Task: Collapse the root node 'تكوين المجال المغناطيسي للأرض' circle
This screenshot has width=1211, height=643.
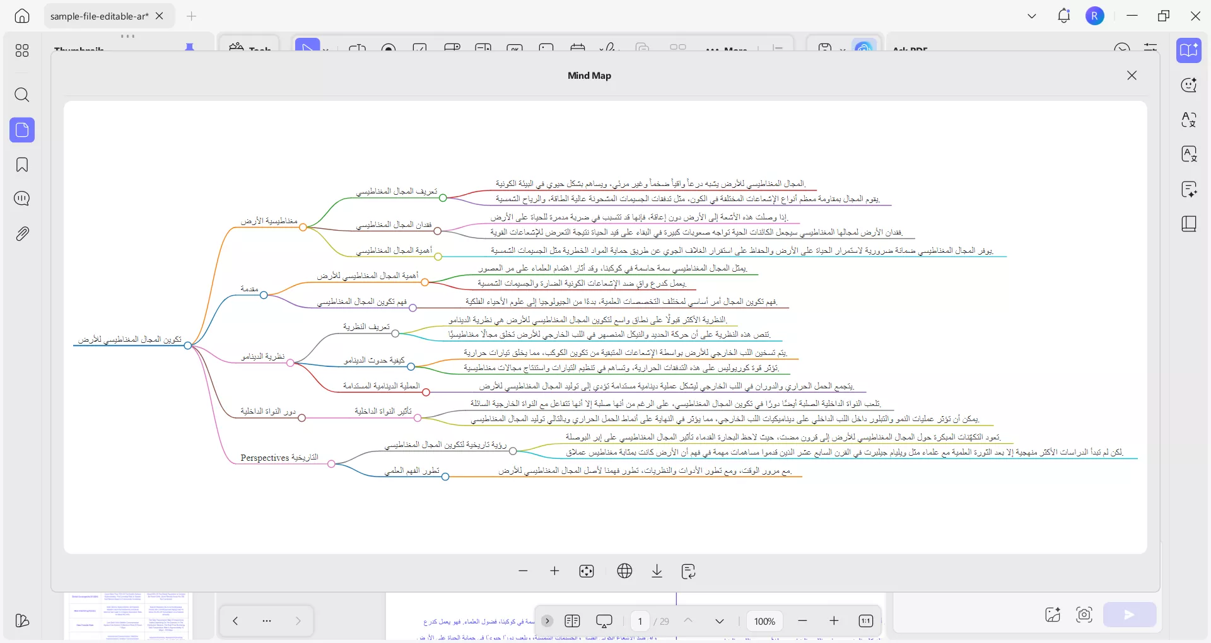Action: (188, 345)
